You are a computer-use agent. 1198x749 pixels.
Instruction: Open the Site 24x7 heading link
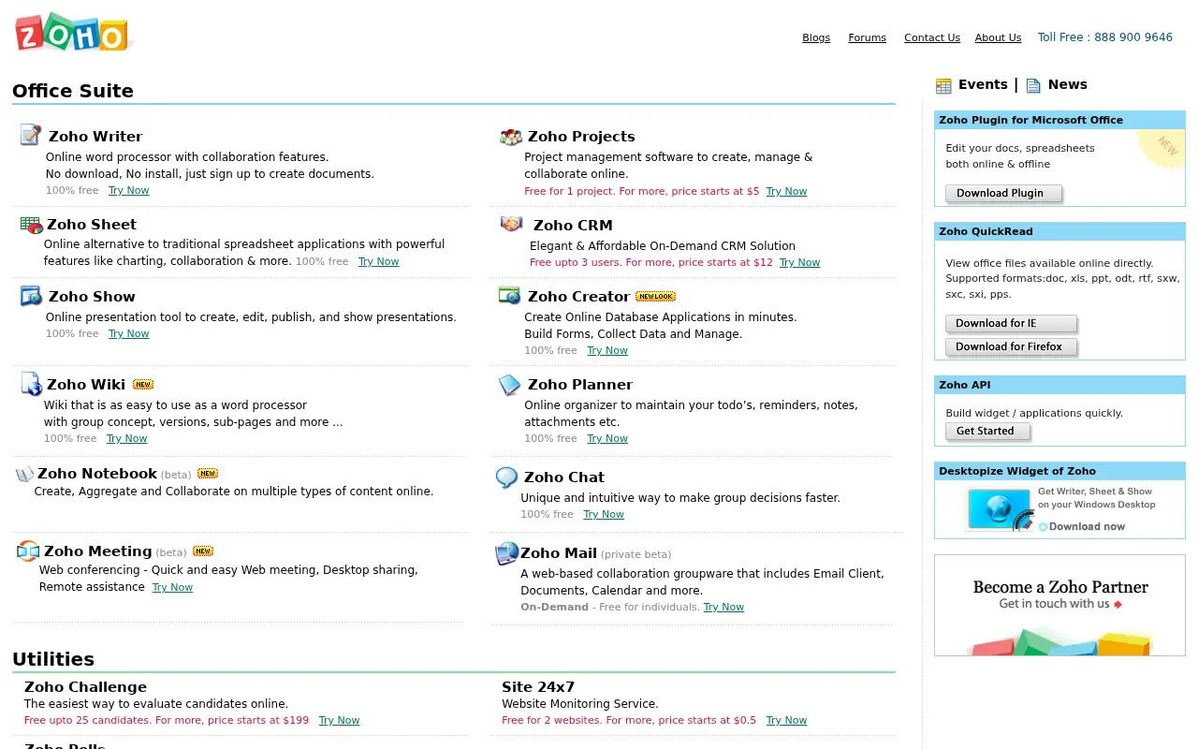(538, 687)
